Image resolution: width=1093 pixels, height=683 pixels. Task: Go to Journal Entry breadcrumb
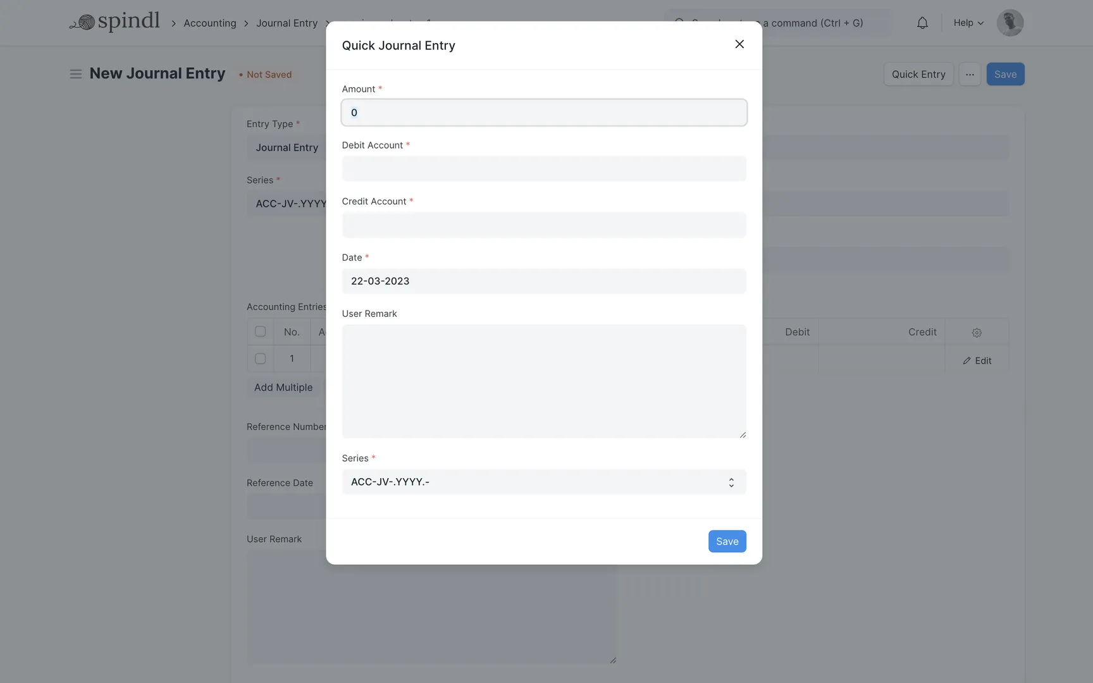pos(287,23)
